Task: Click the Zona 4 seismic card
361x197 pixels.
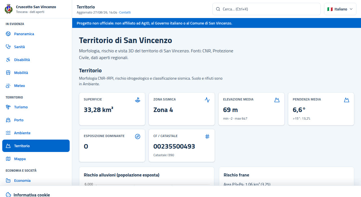Action: point(182,109)
